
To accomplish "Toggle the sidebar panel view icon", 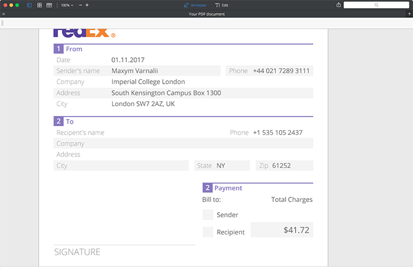I will click(29, 5).
